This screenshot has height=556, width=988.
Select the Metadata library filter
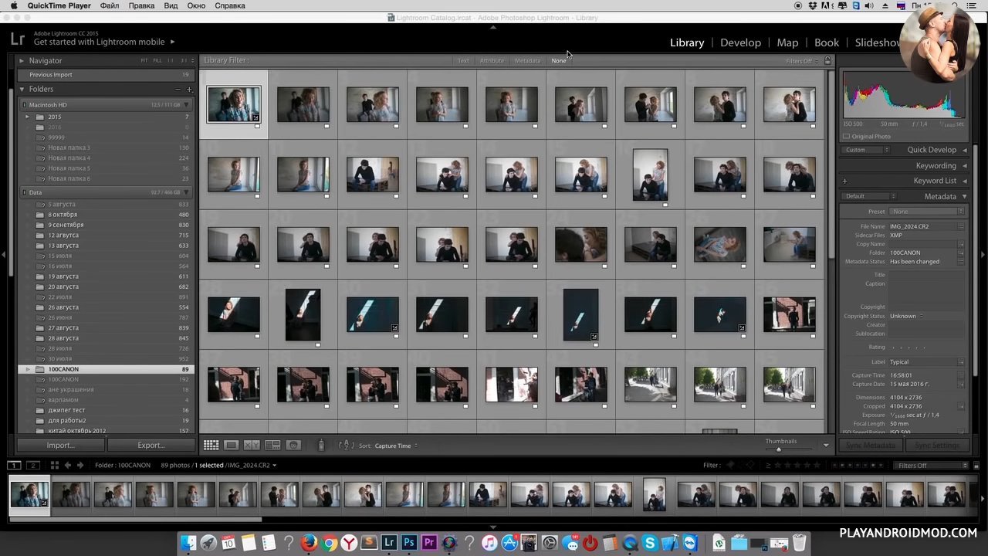(x=527, y=61)
